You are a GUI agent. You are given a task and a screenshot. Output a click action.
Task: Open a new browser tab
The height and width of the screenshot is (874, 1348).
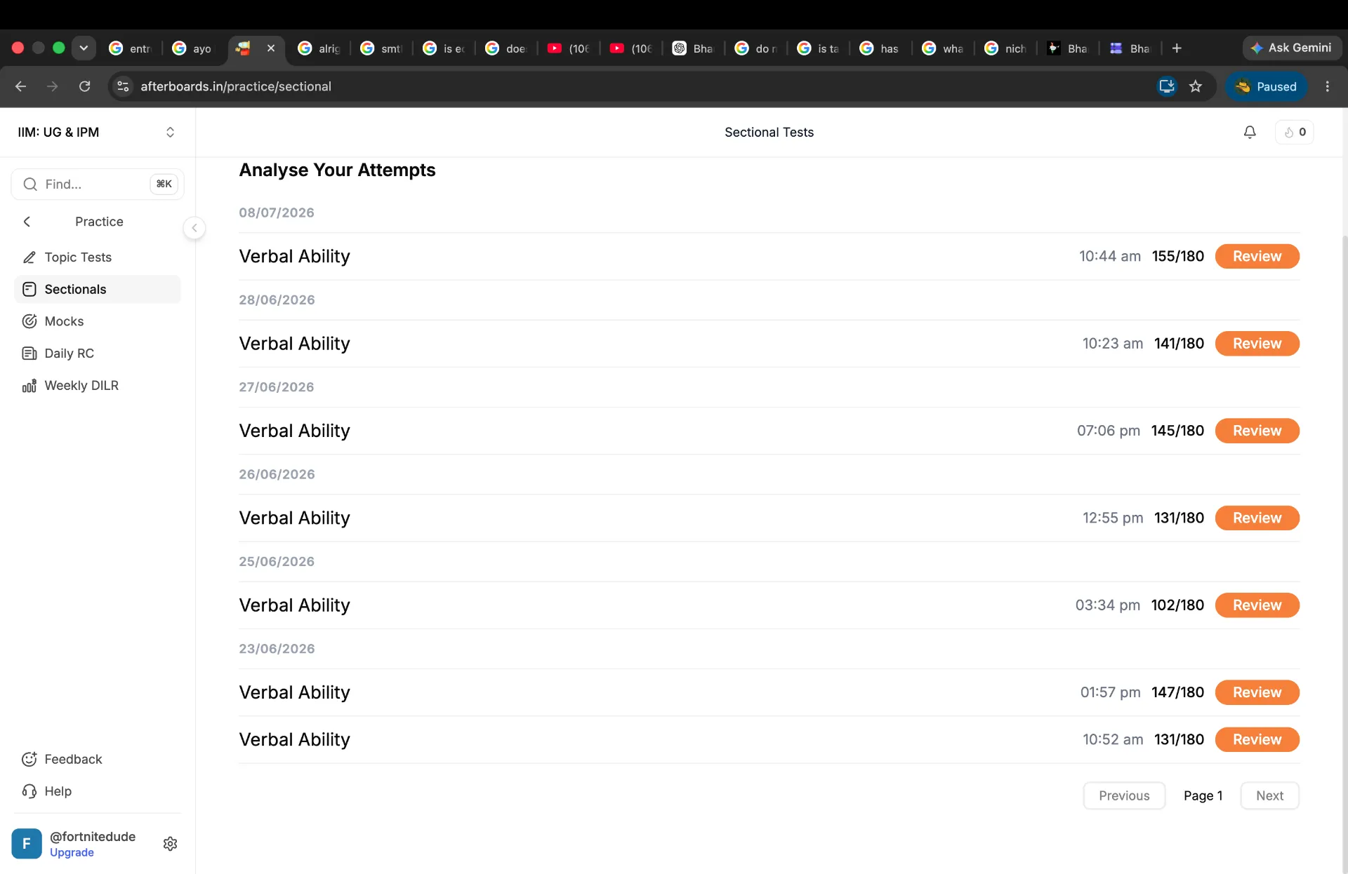1177,48
